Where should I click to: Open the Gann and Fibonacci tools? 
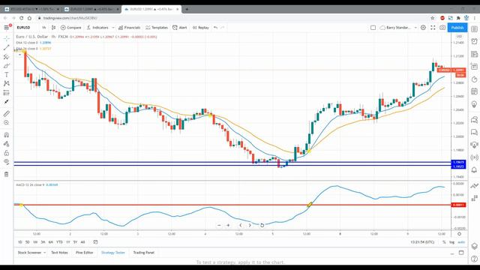(x=7, y=57)
